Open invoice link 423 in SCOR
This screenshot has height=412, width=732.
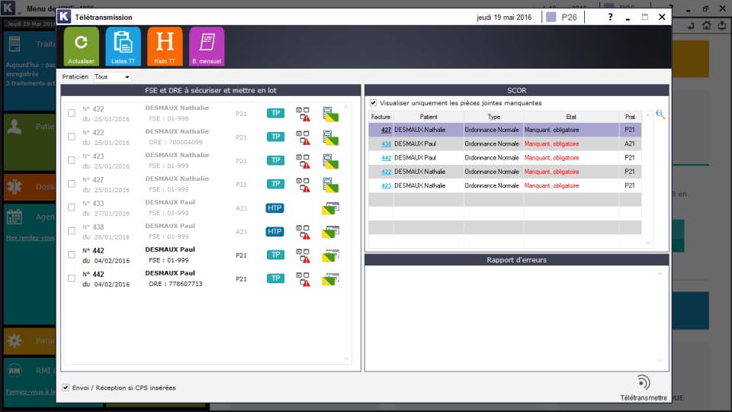click(386, 186)
